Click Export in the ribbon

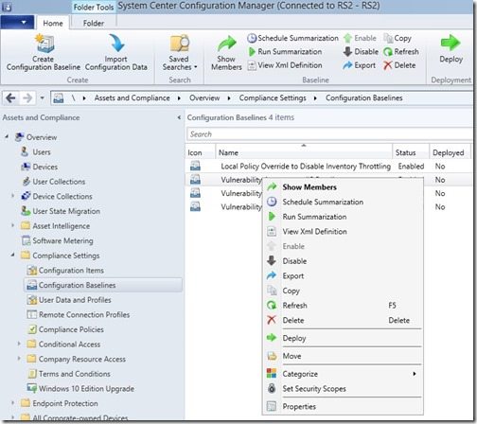point(360,65)
